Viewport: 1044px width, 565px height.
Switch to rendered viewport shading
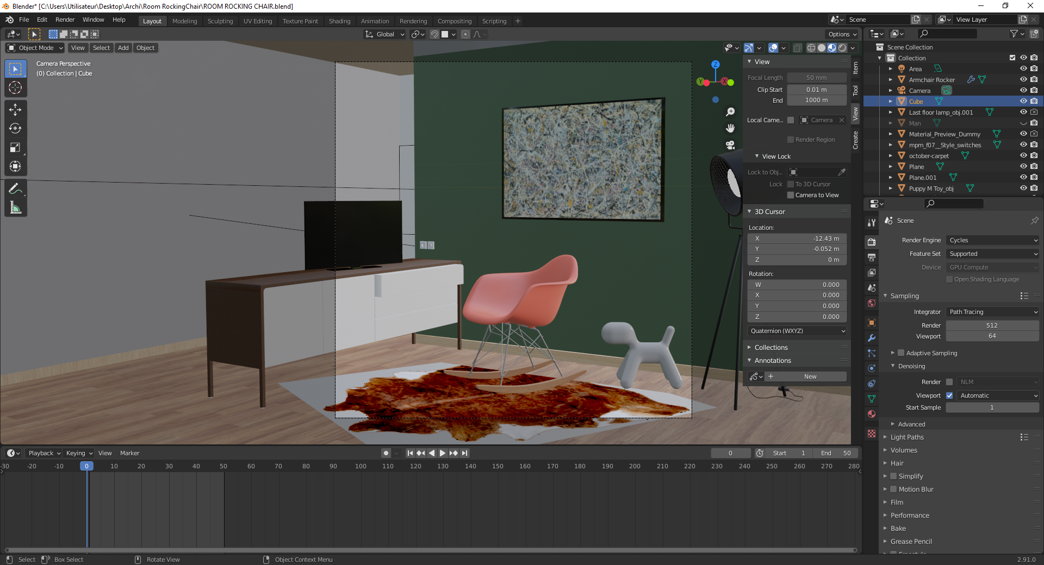click(x=842, y=48)
